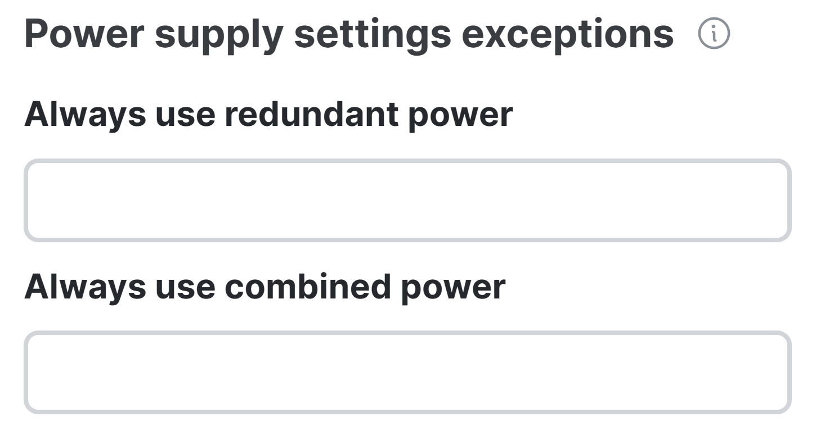Show info about power supply exceptions
816x430 pixels.
click(x=714, y=34)
